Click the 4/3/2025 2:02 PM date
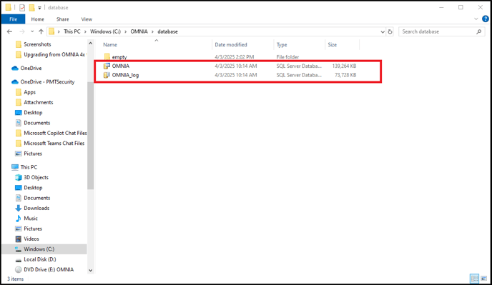Viewport: 492px width, 285px height. 235,57
